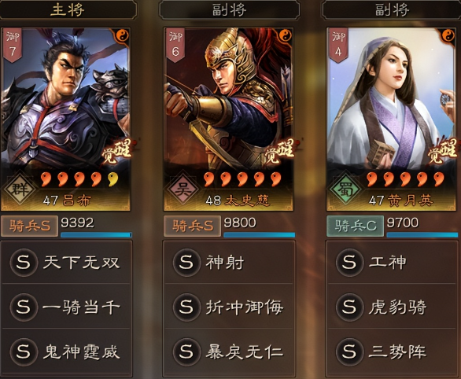Open the 天下无双 skill entry
The image size is (461, 379).
(66, 262)
